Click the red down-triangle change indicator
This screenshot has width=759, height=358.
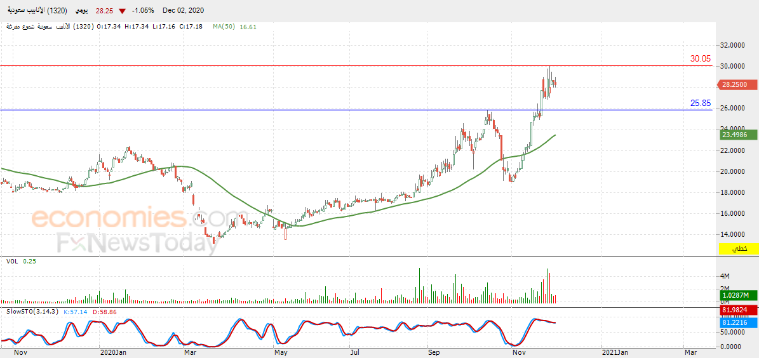(122, 11)
